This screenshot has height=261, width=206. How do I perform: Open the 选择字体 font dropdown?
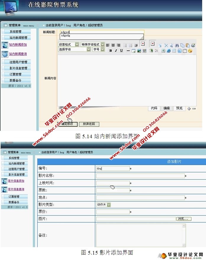89,50
